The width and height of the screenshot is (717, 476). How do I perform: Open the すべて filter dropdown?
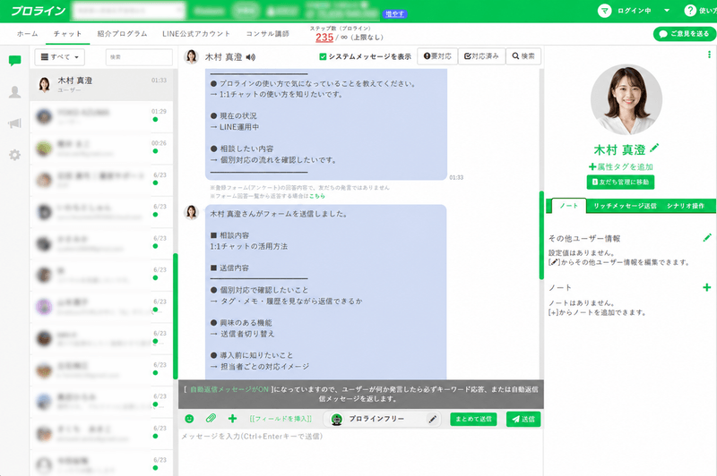point(59,57)
